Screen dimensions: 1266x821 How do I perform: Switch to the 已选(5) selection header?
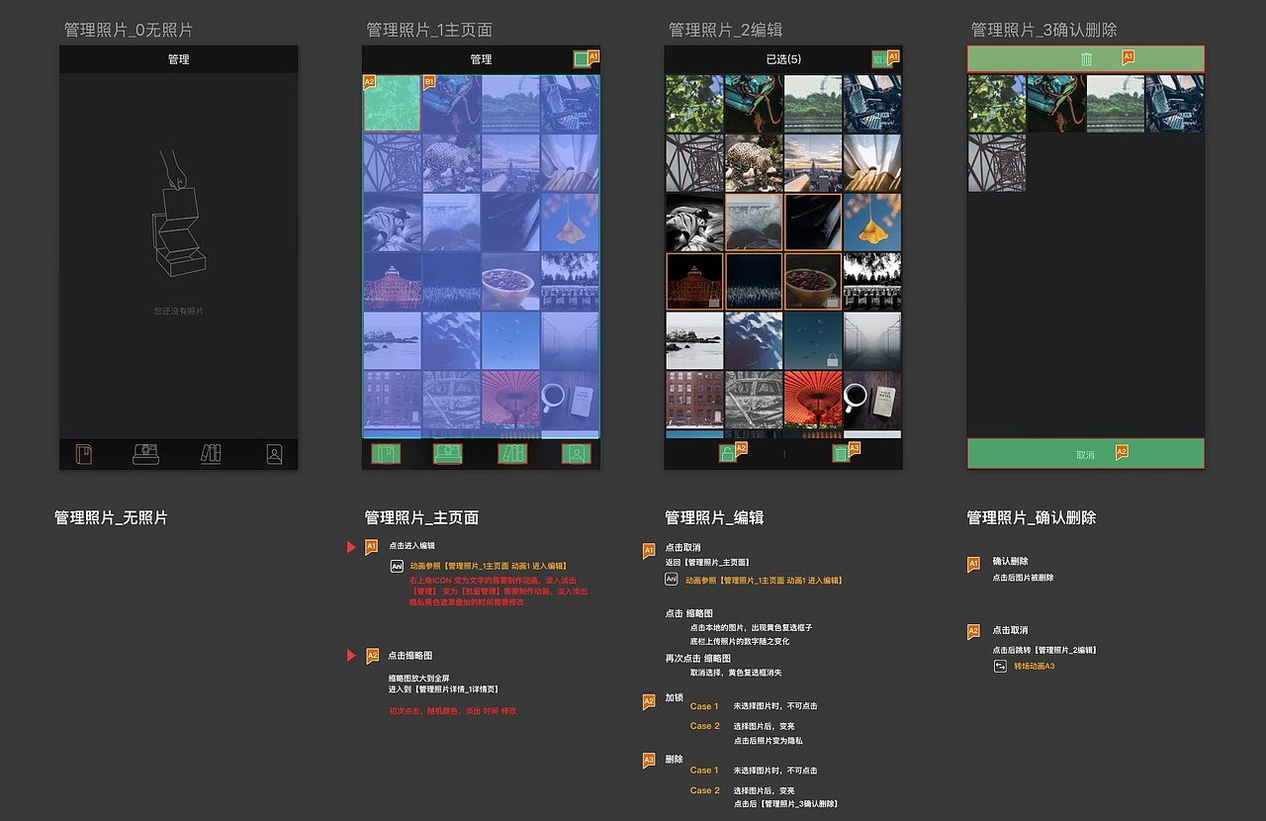click(x=784, y=58)
